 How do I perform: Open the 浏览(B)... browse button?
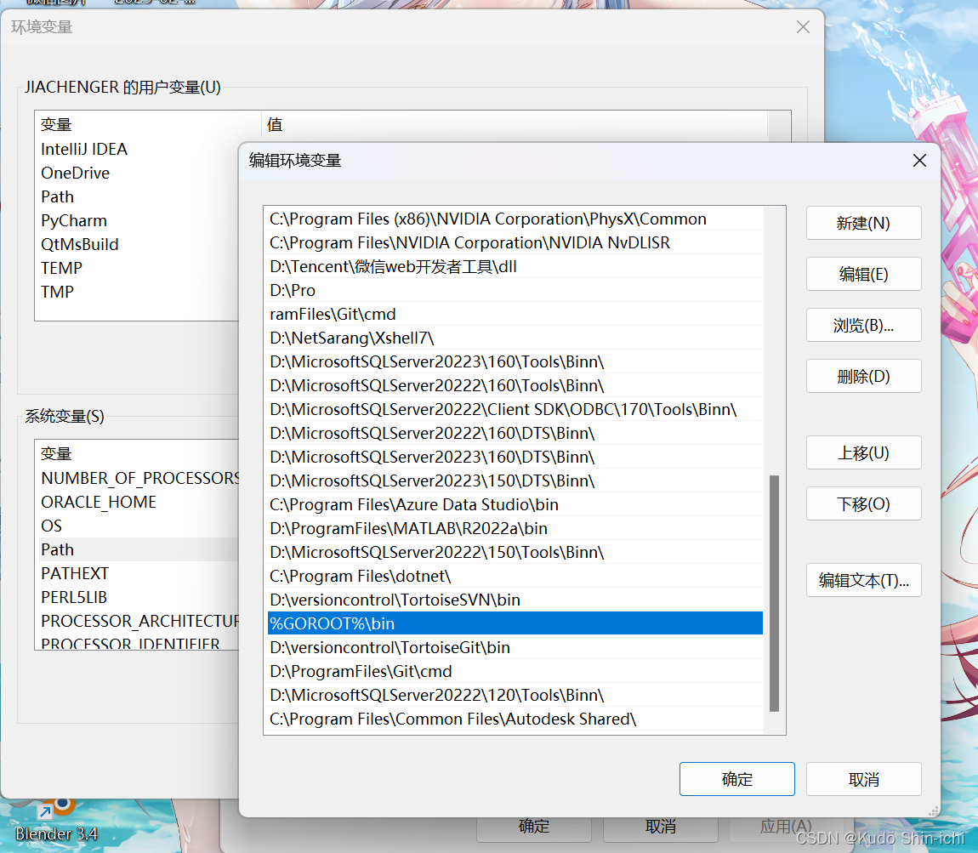[863, 325]
